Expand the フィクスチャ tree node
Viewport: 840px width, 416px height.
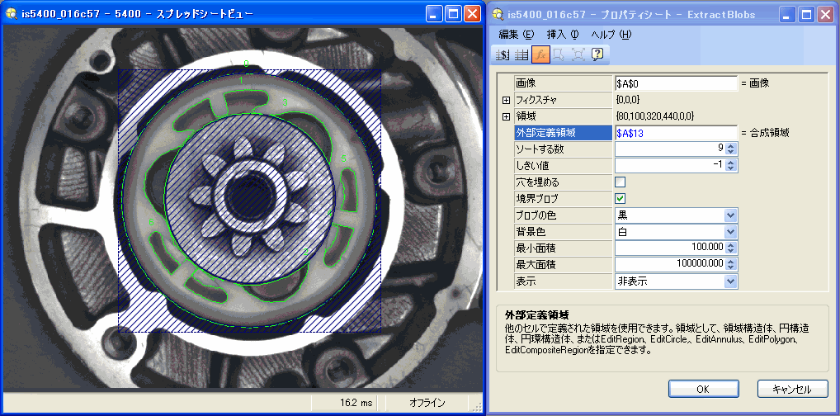point(506,100)
